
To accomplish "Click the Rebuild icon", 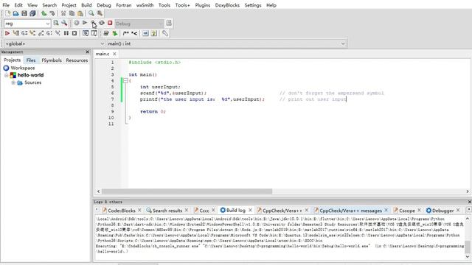I will pos(102,23).
